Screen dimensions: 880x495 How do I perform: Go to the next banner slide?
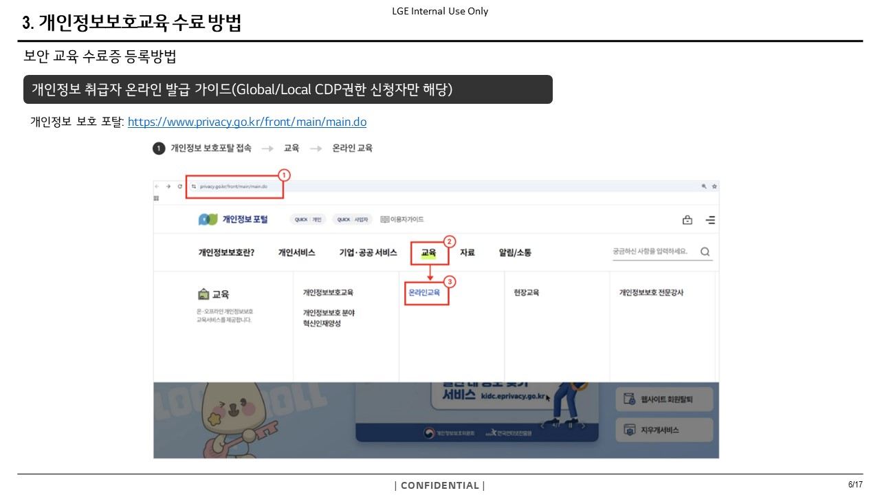click(583, 426)
